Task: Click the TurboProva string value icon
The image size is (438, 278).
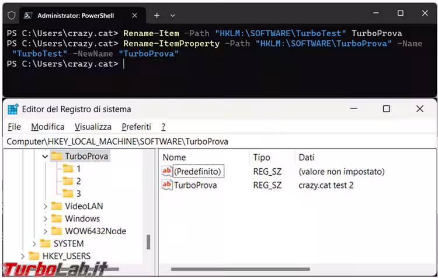Action: [x=167, y=185]
